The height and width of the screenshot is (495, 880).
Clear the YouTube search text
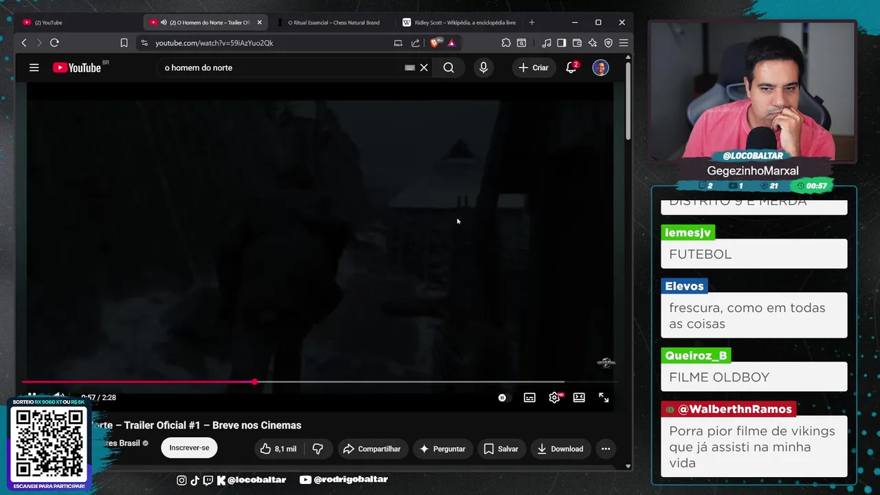point(424,67)
